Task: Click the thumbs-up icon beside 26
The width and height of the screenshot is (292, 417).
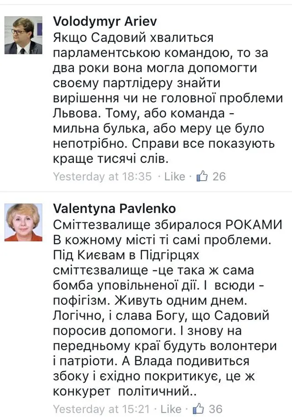Action: pos(202,176)
